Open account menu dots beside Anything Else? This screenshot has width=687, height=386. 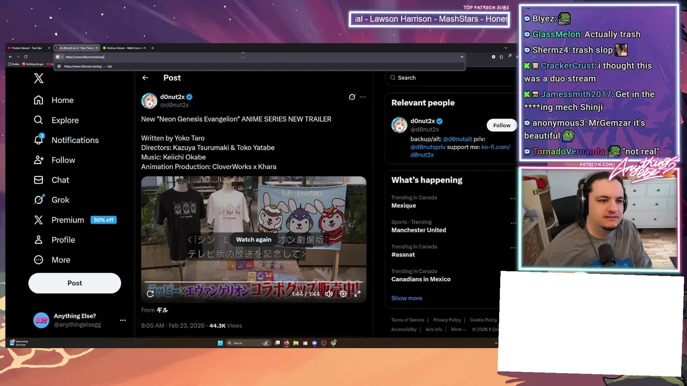click(123, 320)
